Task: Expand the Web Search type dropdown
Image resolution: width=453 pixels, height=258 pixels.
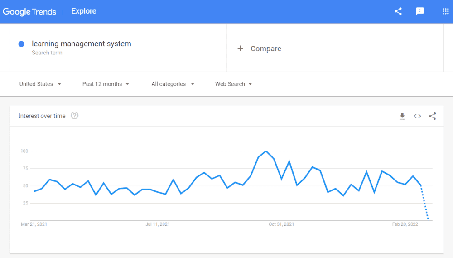Action: click(x=234, y=84)
